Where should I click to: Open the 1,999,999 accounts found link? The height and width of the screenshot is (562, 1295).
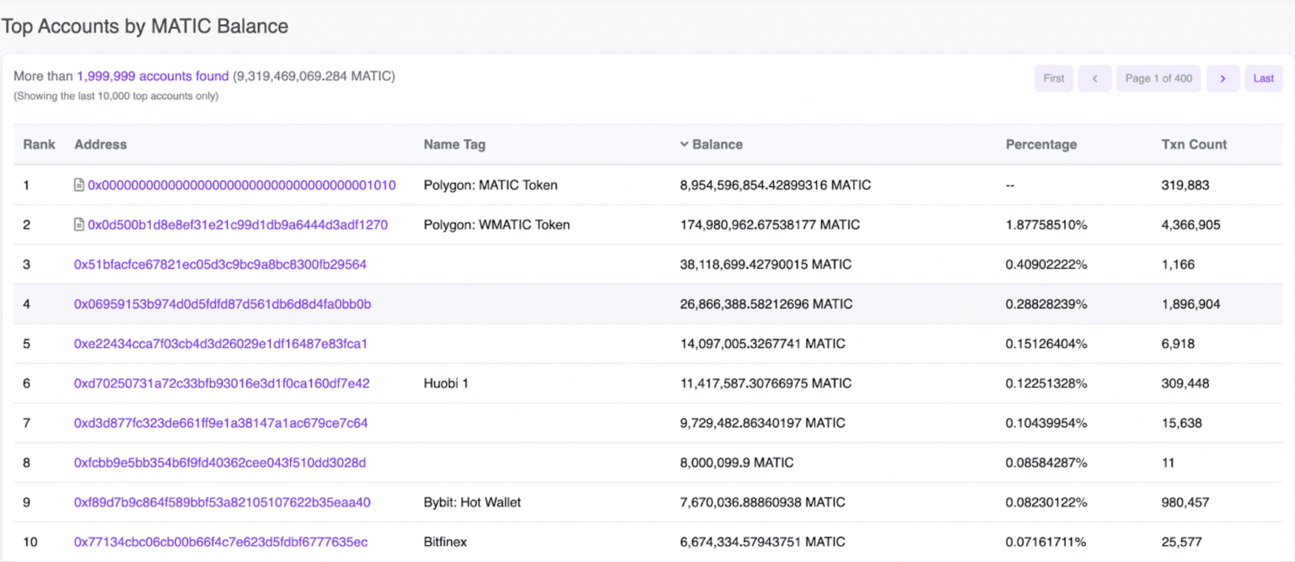(x=153, y=77)
